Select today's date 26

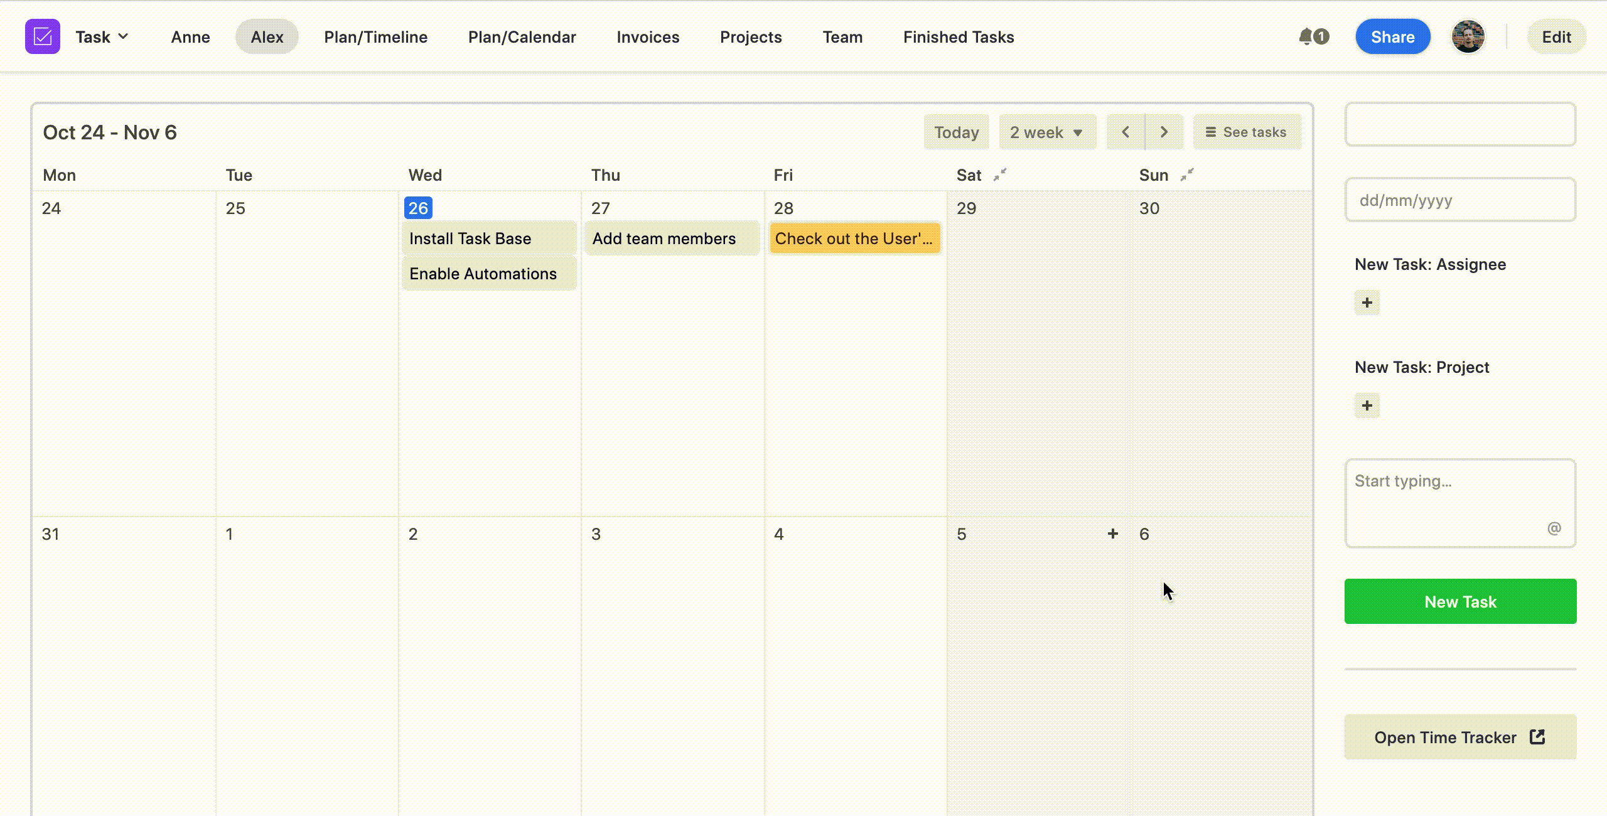click(x=418, y=208)
